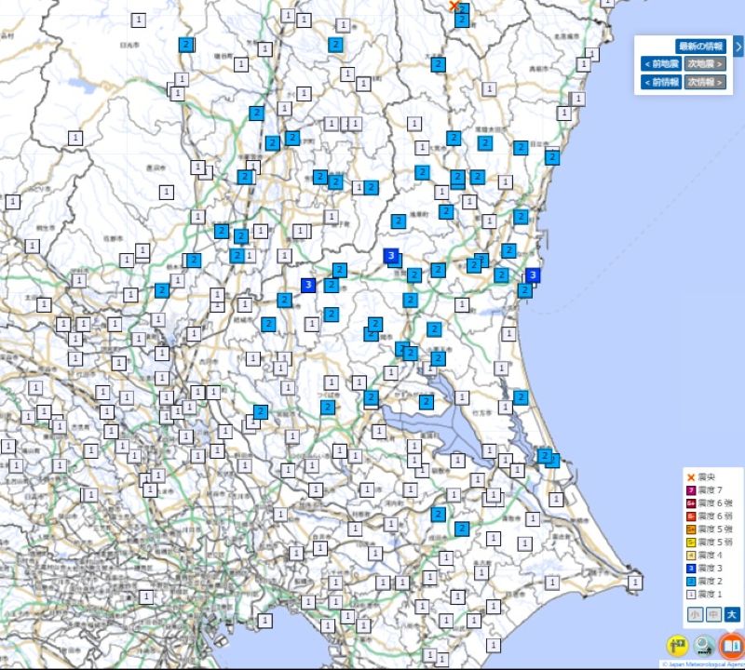
Task: Select the intensity 3 marker on the eastern coast
Action: (x=532, y=275)
